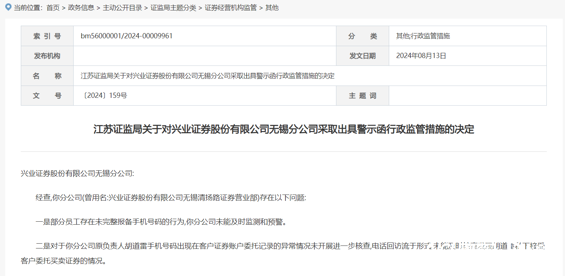Click the 索引号 header cell

[47, 36]
